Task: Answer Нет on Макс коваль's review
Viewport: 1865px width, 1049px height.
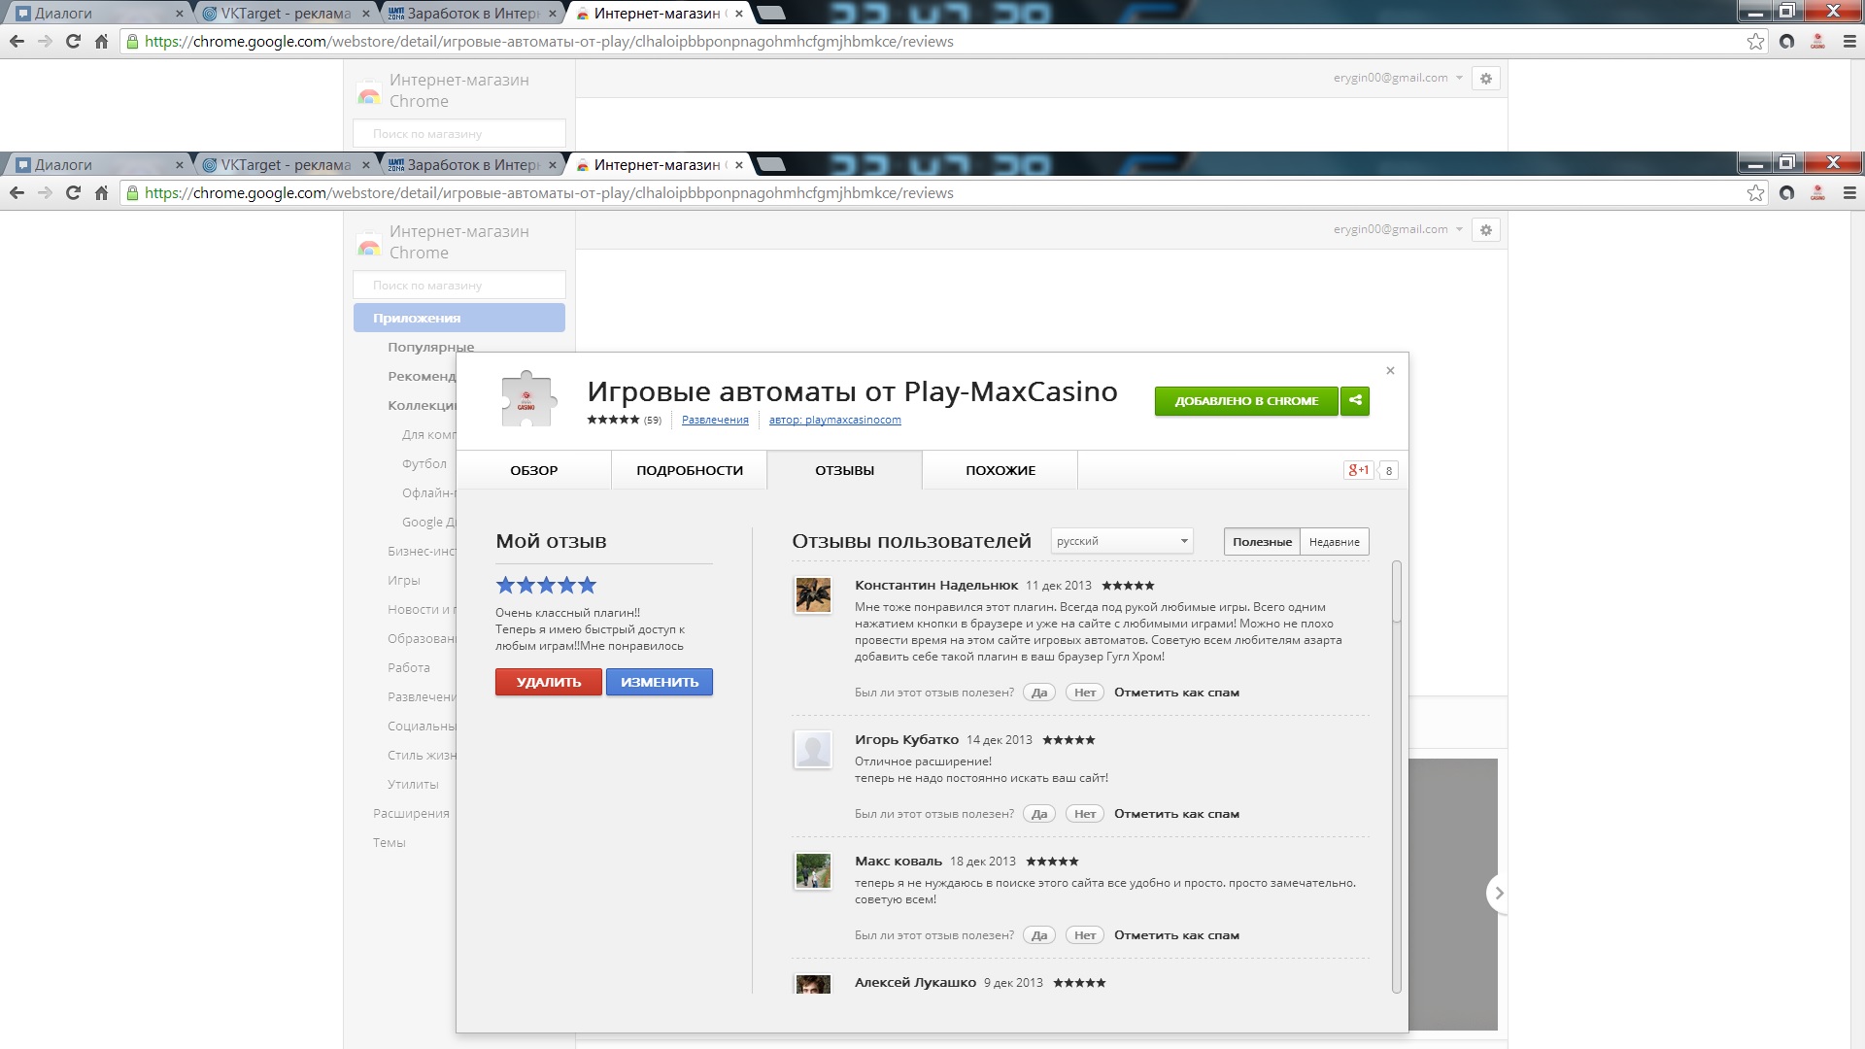Action: pyautogui.click(x=1085, y=935)
